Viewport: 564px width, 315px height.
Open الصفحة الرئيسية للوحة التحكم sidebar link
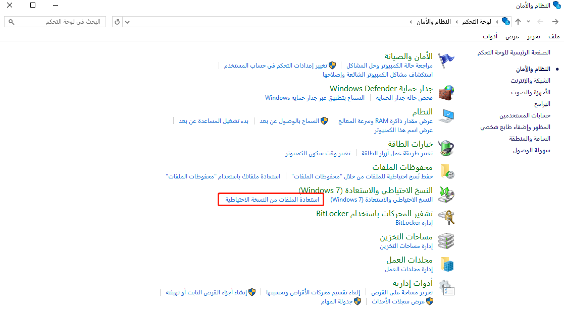514,52
